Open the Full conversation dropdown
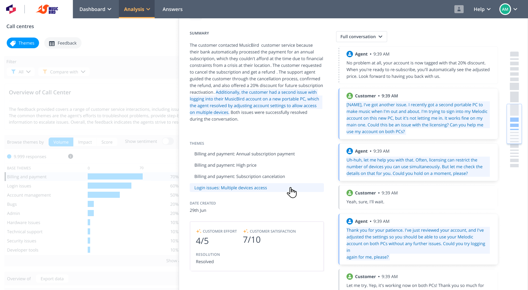The width and height of the screenshot is (528, 290). tap(361, 37)
